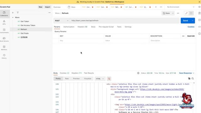Click the globe network icon near Status
Viewport: 201px width, 113px height.
pyautogui.click(x=138, y=73)
